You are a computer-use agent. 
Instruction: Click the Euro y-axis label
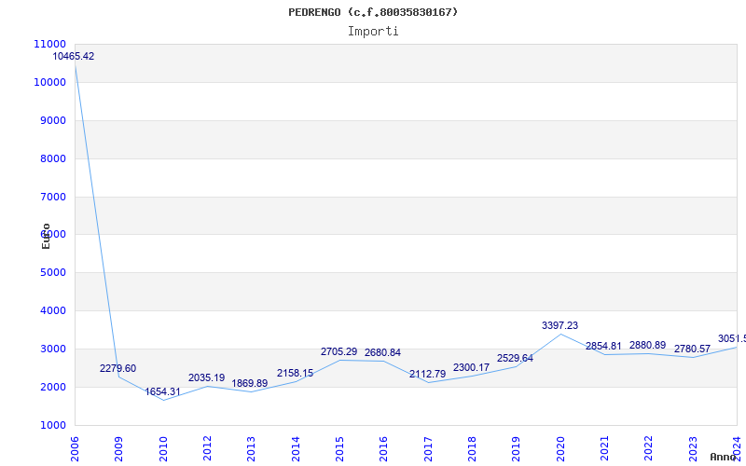(x=46, y=236)
